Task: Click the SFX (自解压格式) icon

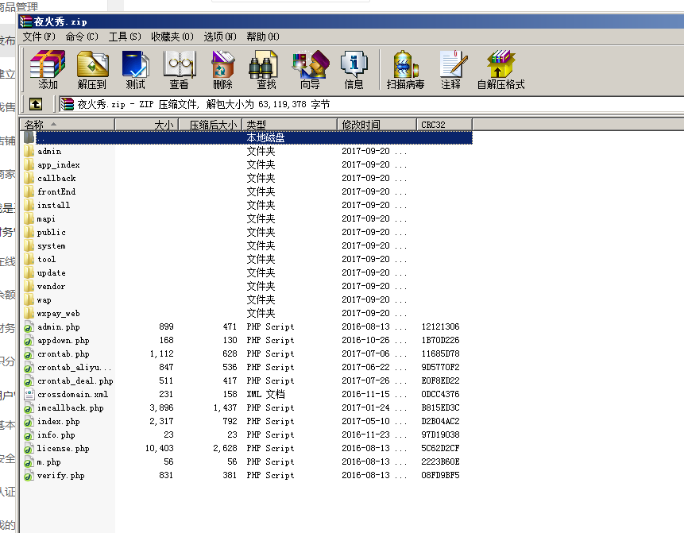Action: [500, 69]
